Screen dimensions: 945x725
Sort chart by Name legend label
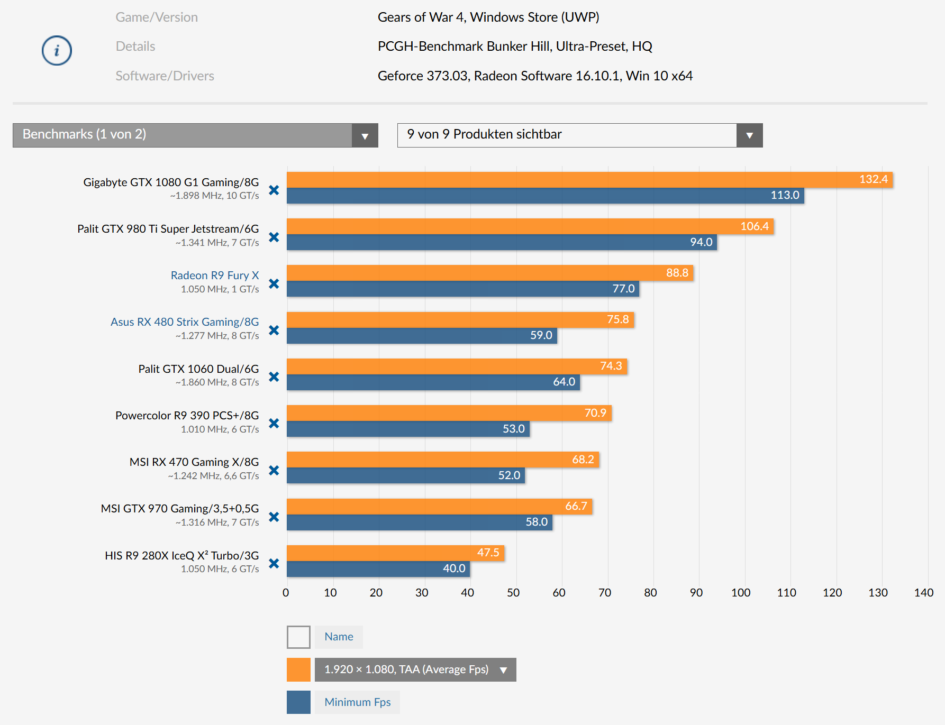tap(339, 637)
